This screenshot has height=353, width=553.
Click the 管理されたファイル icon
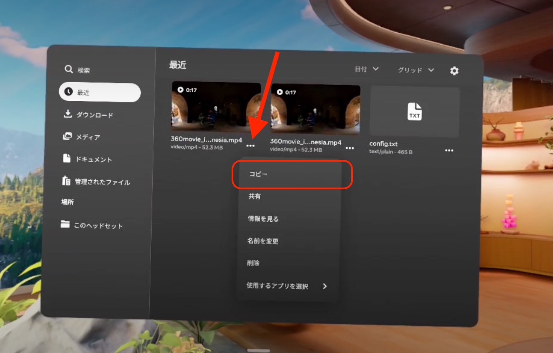click(66, 181)
